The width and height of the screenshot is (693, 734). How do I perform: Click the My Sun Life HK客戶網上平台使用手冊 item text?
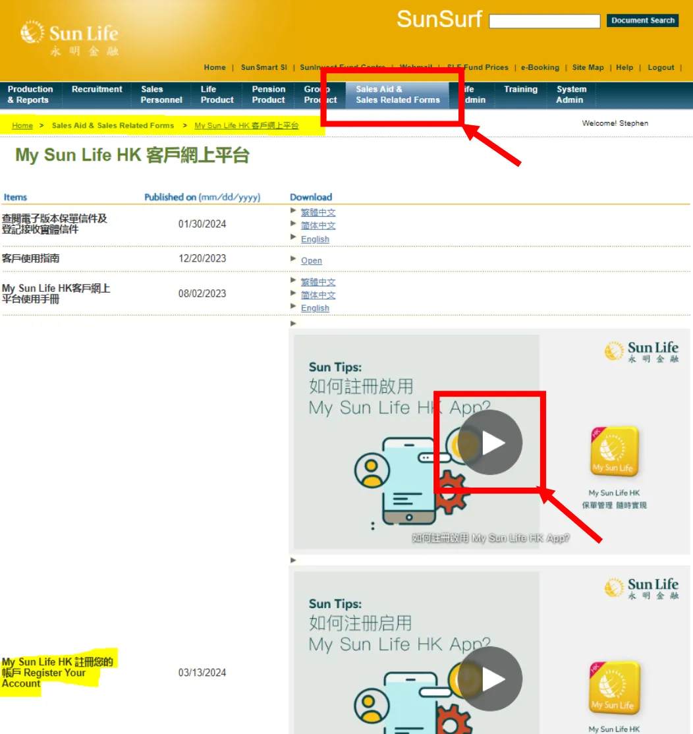coord(56,293)
